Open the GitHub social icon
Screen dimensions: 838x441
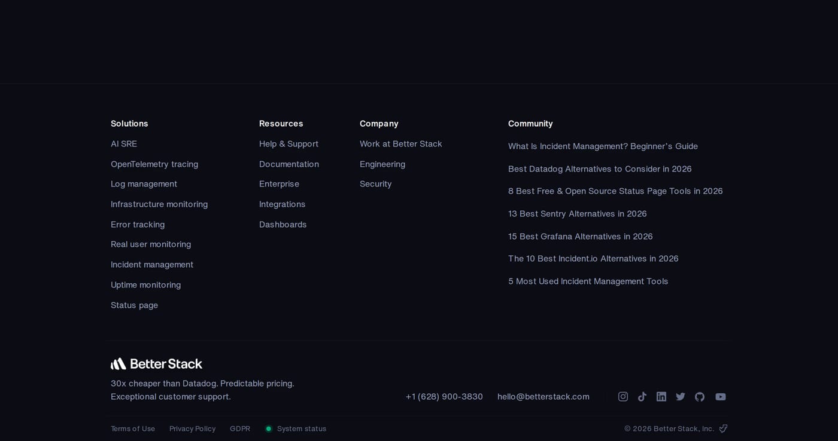click(x=700, y=397)
